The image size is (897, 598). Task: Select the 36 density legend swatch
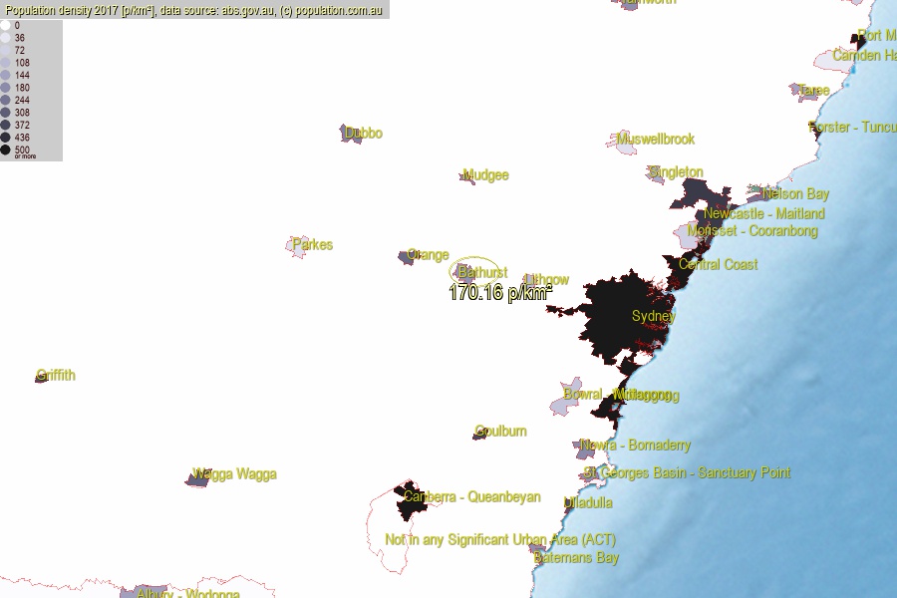pyautogui.click(x=5, y=38)
